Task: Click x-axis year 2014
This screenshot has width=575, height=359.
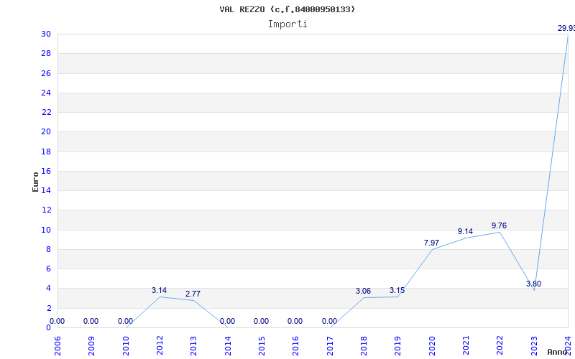Action: [x=228, y=346]
